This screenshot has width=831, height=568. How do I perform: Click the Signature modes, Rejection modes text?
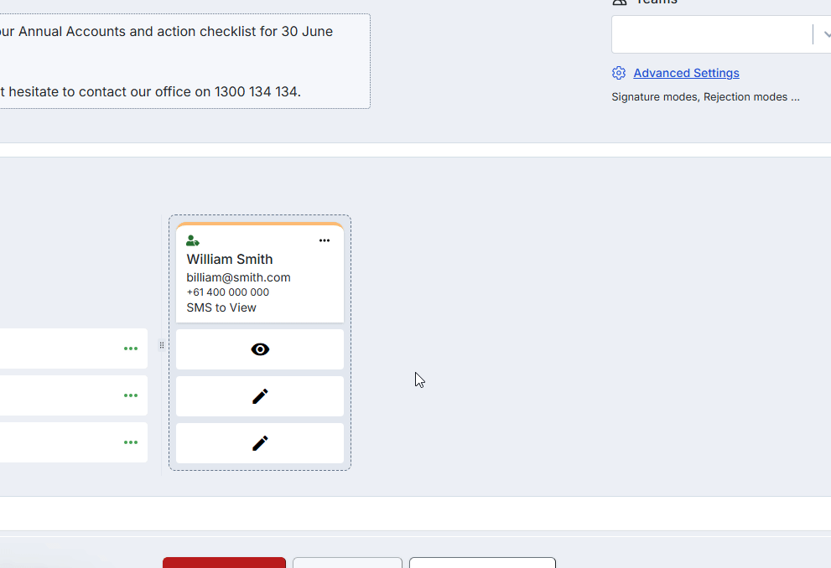704,96
